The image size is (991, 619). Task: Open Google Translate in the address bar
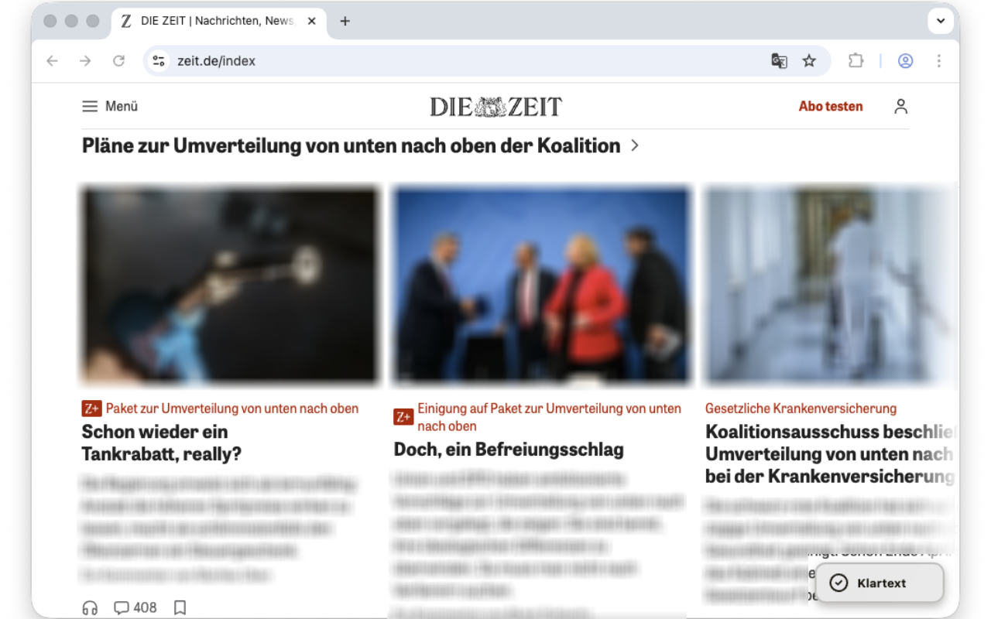tap(779, 60)
